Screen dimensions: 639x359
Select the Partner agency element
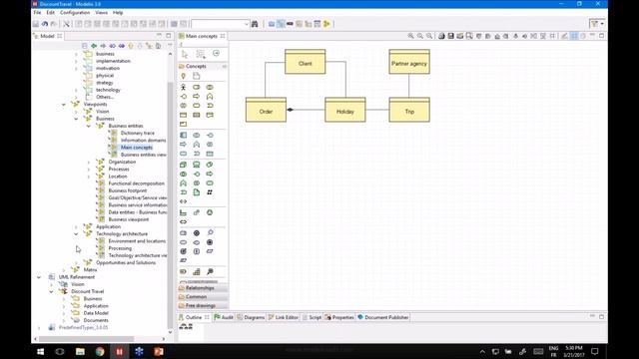409,62
